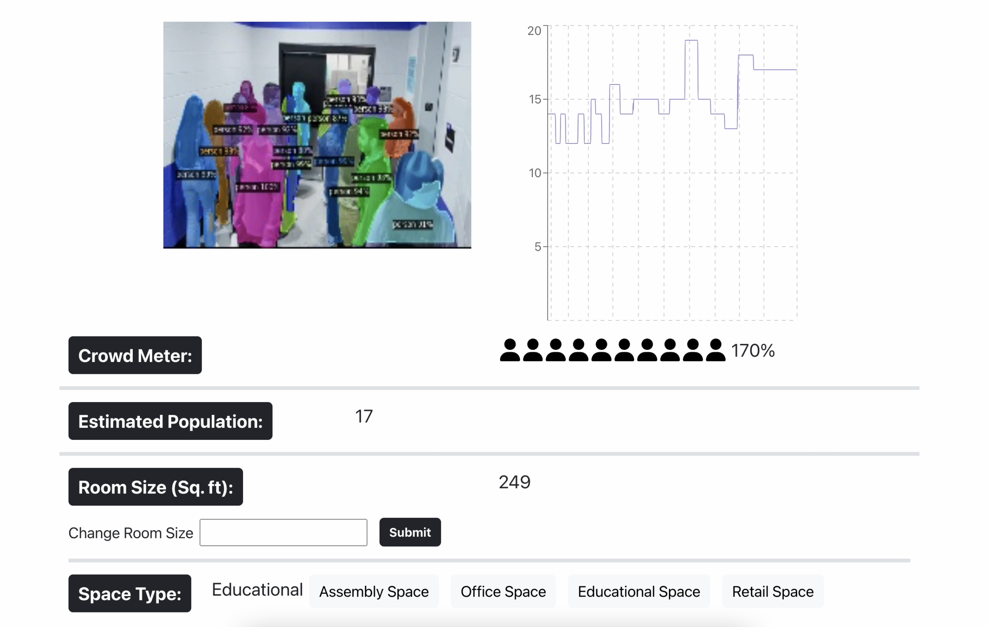The height and width of the screenshot is (627, 988).
Task: Click the segmented crowd detection image
Action: point(317,135)
